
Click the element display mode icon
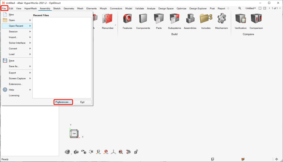[x=91, y=152]
